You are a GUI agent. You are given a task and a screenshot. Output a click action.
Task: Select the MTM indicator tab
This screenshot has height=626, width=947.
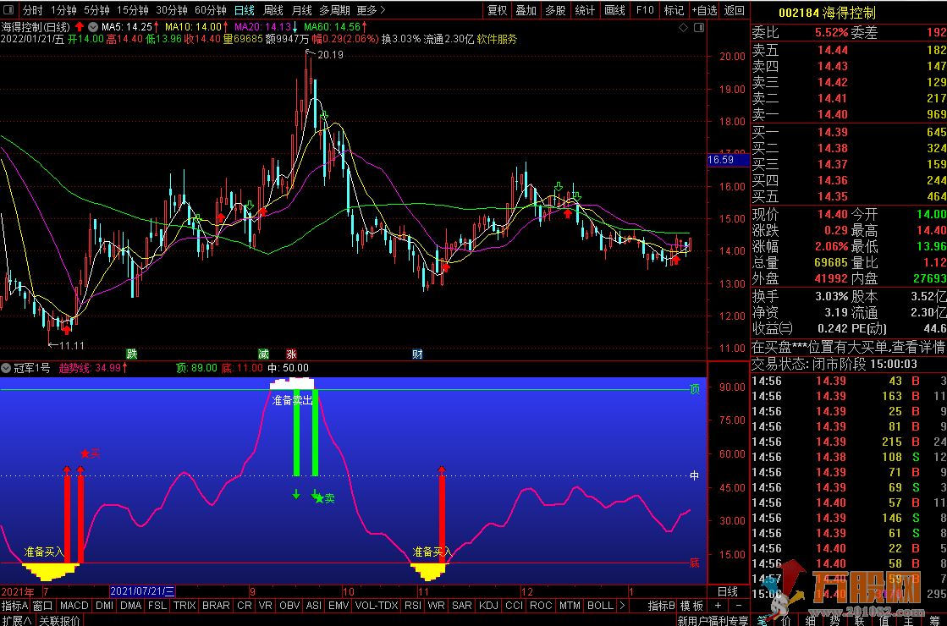click(570, 606)
